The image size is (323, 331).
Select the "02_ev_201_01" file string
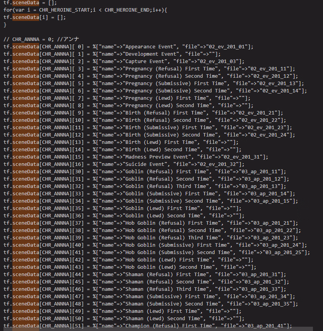229,47
